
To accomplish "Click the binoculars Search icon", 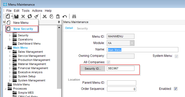I will [74, 16].
